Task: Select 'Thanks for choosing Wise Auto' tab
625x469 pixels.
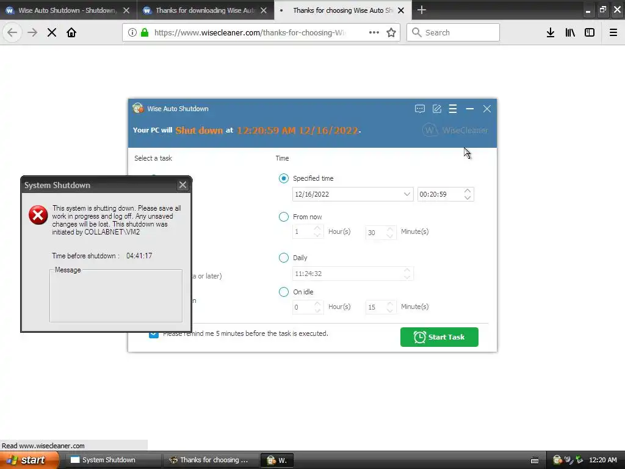Action: (343, 10)
